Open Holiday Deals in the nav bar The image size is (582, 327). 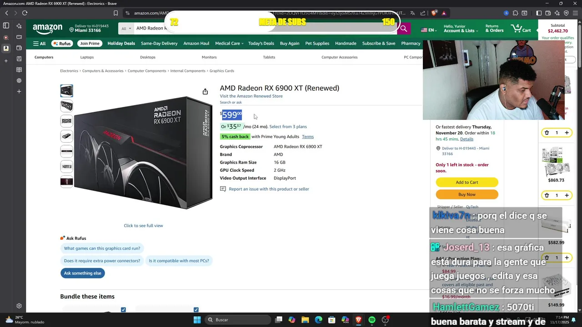pyautogui.click(x=121, y=44)
